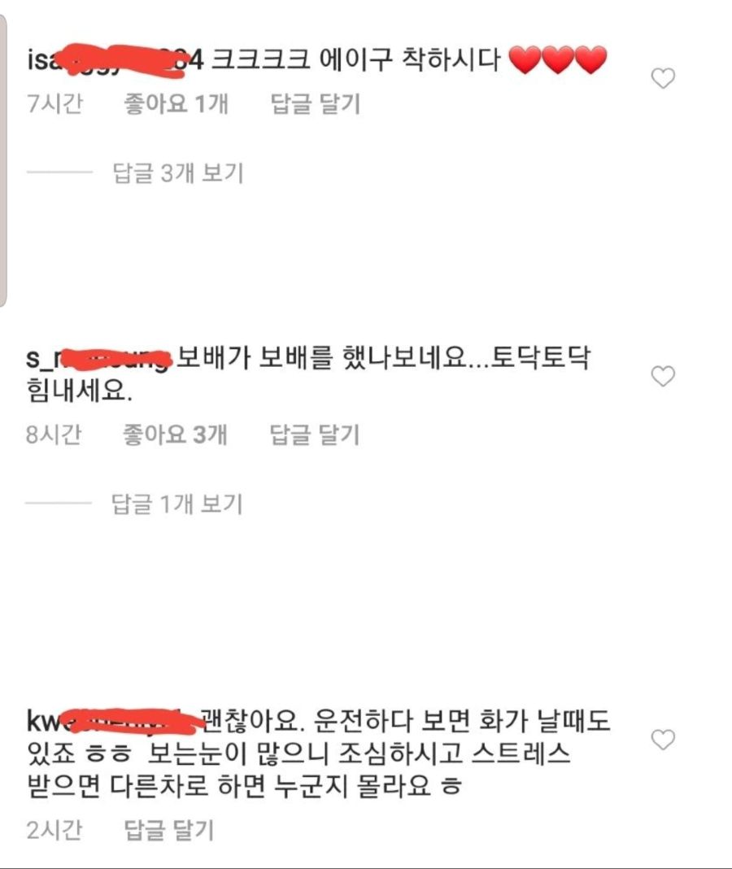The image size is (732, 869).
Task: Like the '크크크크 에이구 착하시다' comment heart
Action: pyautogui.click(x=663, y=78)
